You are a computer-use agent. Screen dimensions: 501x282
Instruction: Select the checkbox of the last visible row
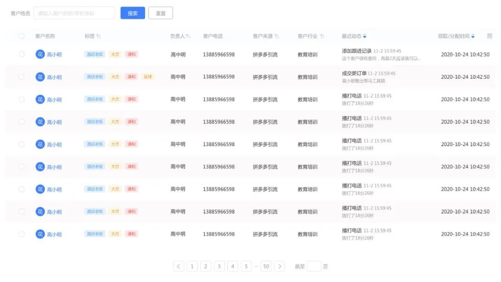tap(21, 234)
